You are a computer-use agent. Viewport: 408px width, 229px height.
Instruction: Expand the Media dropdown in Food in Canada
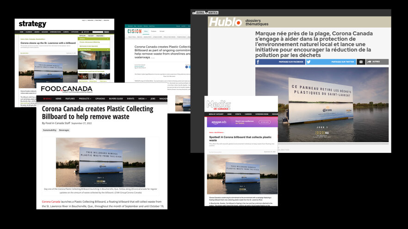click(142, 99)
